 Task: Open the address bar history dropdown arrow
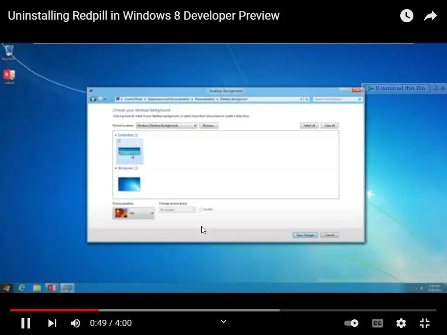point(301,99)
